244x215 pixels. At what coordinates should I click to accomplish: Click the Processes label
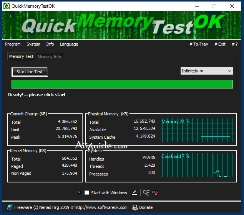click(x=98, y=174)
